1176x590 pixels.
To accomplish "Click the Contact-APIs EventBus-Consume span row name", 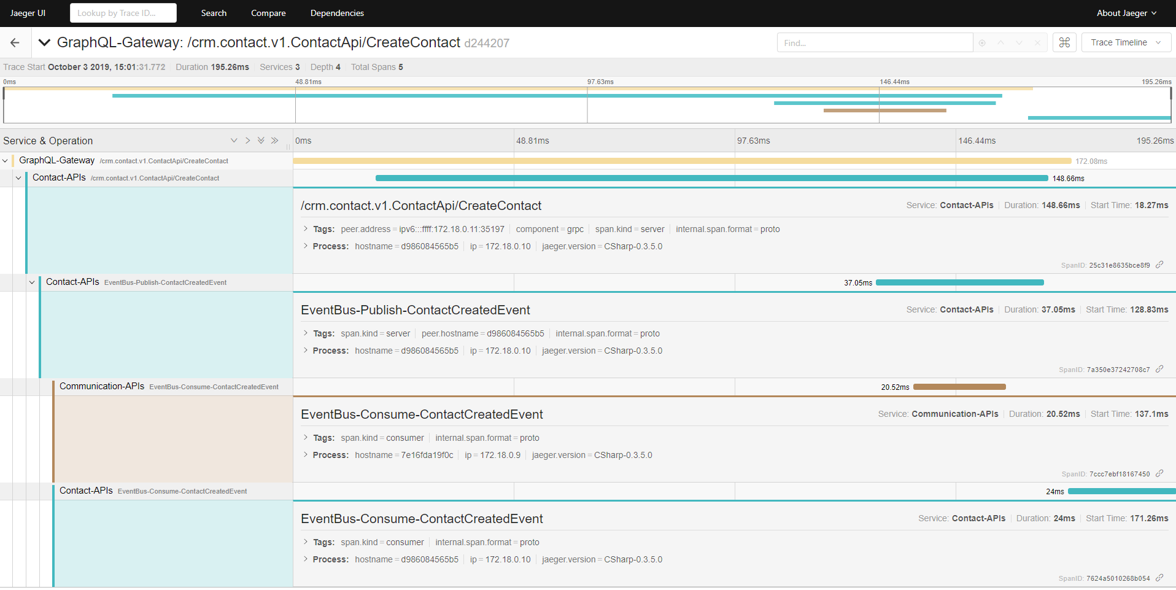I will (86, 491).
